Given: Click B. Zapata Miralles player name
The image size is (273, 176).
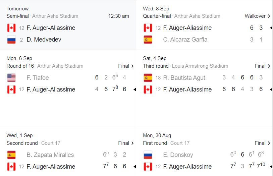Looking at the screenshot, I should tap(50, 155).
